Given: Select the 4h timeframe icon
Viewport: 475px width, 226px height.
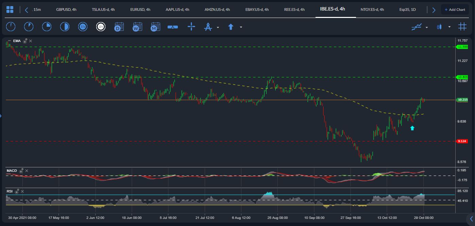Looking at the screenshot, I should (x=101, y=26).
